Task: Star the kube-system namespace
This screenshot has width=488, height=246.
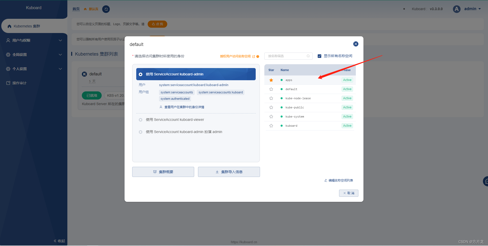Action: pyautogui.click(x=271, y=117)
